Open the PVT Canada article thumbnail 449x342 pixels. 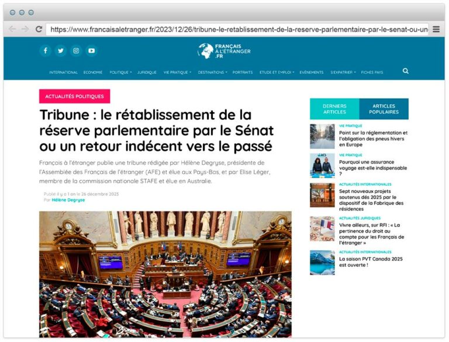pyautogui.click(x=322, y=262)
